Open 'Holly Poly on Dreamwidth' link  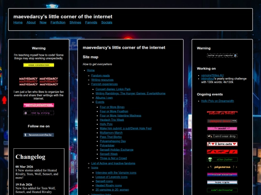[217, 101]
